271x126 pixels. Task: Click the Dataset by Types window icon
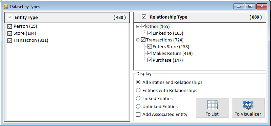click(6, 7)
